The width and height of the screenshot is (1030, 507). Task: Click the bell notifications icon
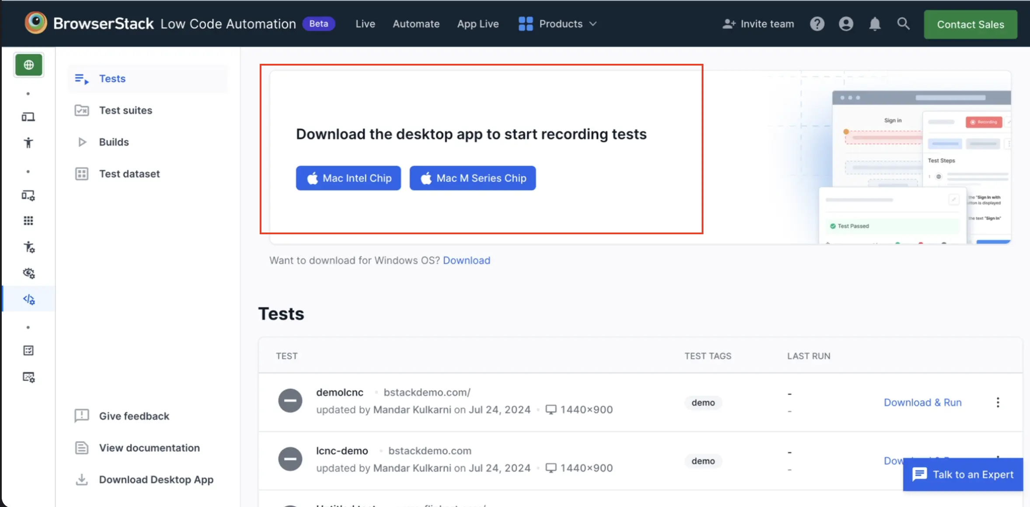[x=874, y=24]
